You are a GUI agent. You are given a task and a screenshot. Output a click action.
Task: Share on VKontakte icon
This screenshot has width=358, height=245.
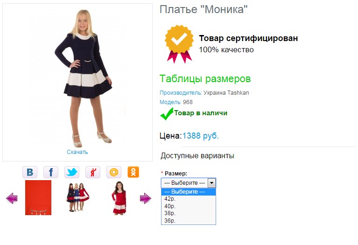pos(30,172)
